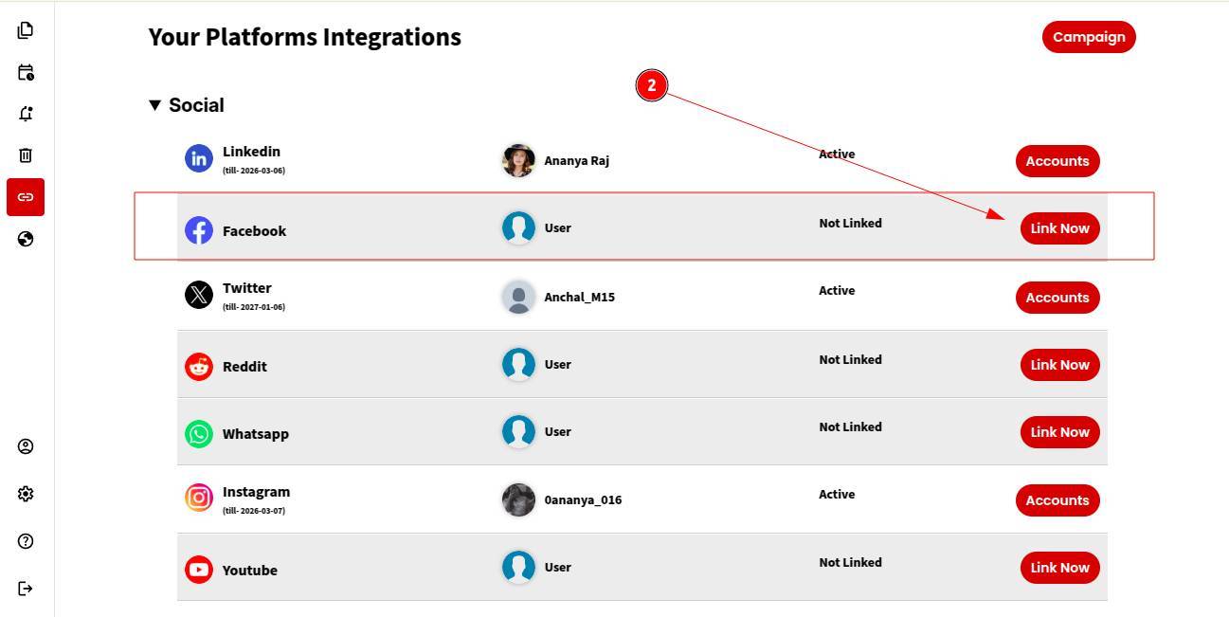Viewport: 1229px width, 617px height.
Task: Open the settings gear icon
Action: coord(26,494)
